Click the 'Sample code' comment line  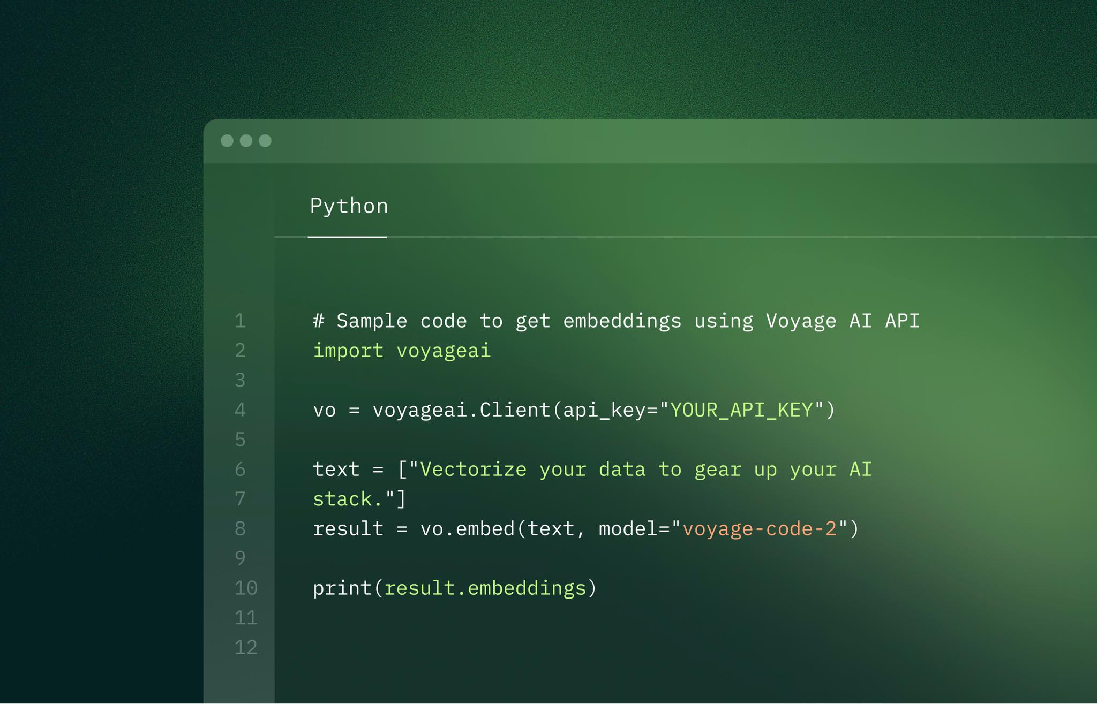point(616,321)
